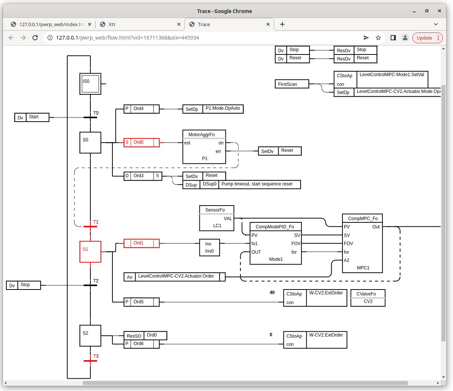Screen dimensions: 453x391
Task: Open a new browser tab
Action: click(x=282, y=24)
